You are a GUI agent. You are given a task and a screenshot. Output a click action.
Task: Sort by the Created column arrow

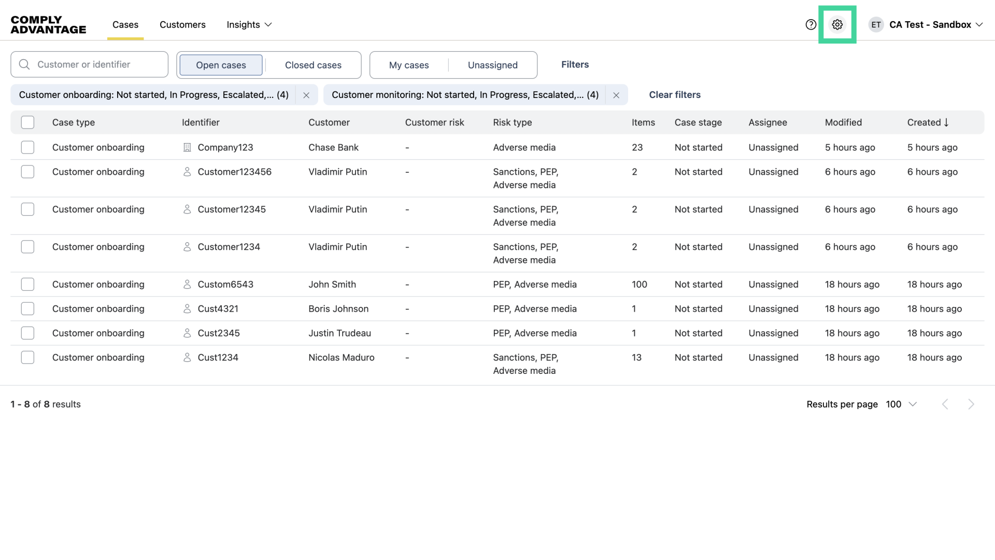coord(946,122)
